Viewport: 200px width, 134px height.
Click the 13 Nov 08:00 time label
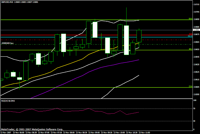pos(69,132)
